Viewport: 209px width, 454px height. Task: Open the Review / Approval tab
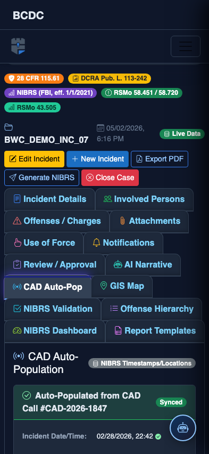pos(55,265)
